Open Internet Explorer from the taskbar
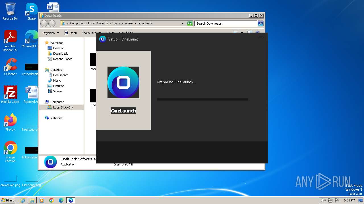 tap(23, 200)
